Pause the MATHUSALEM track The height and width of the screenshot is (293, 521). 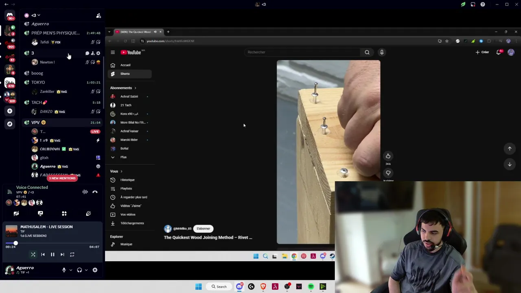pyautogui.click(x=53, y=254)
